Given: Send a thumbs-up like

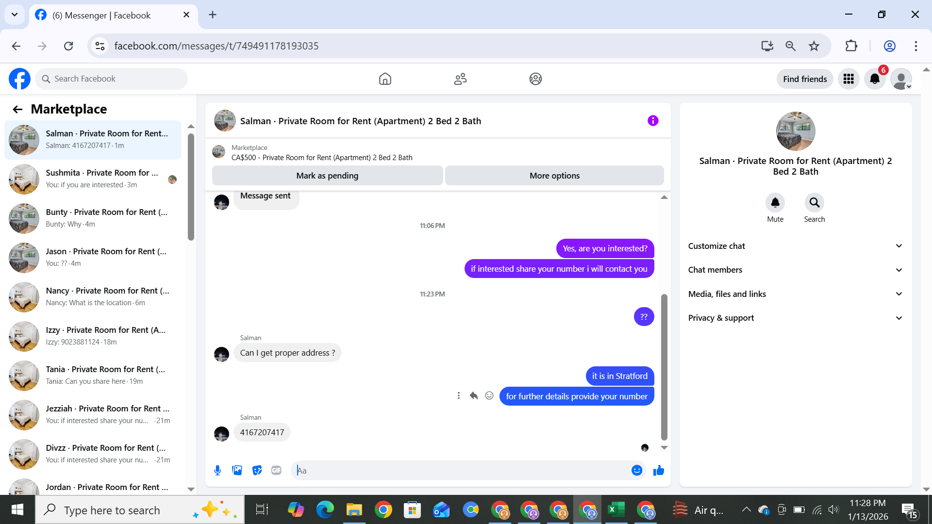Looking at the screenshot, I should click(658, 470).
